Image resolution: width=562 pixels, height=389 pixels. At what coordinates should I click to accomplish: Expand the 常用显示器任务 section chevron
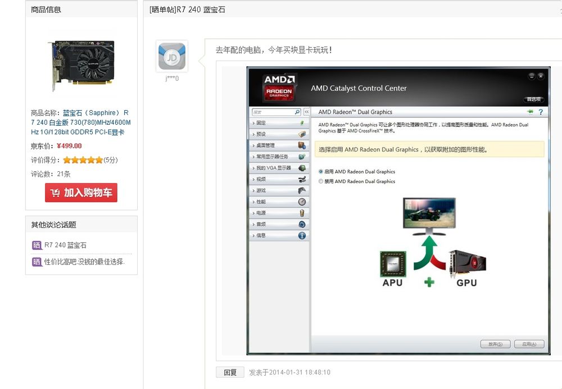click(253, 157)
